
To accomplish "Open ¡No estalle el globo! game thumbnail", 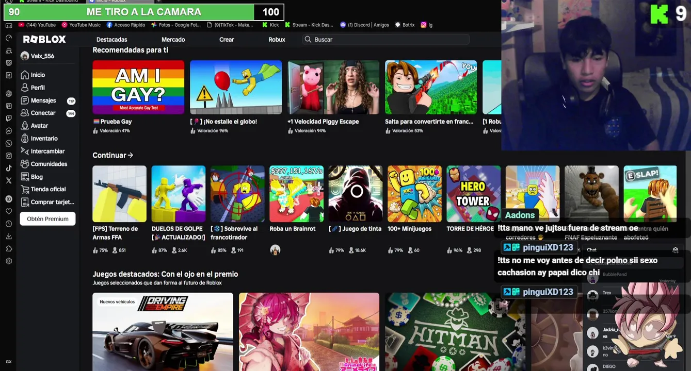I will click(x=236, y=87).
